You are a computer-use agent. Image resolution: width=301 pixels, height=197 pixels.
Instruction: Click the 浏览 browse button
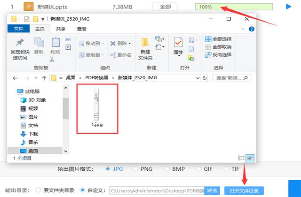point(212,190)
